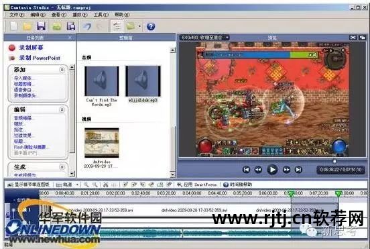Click the greyed-out redo toolbar icon

point(100,26)
